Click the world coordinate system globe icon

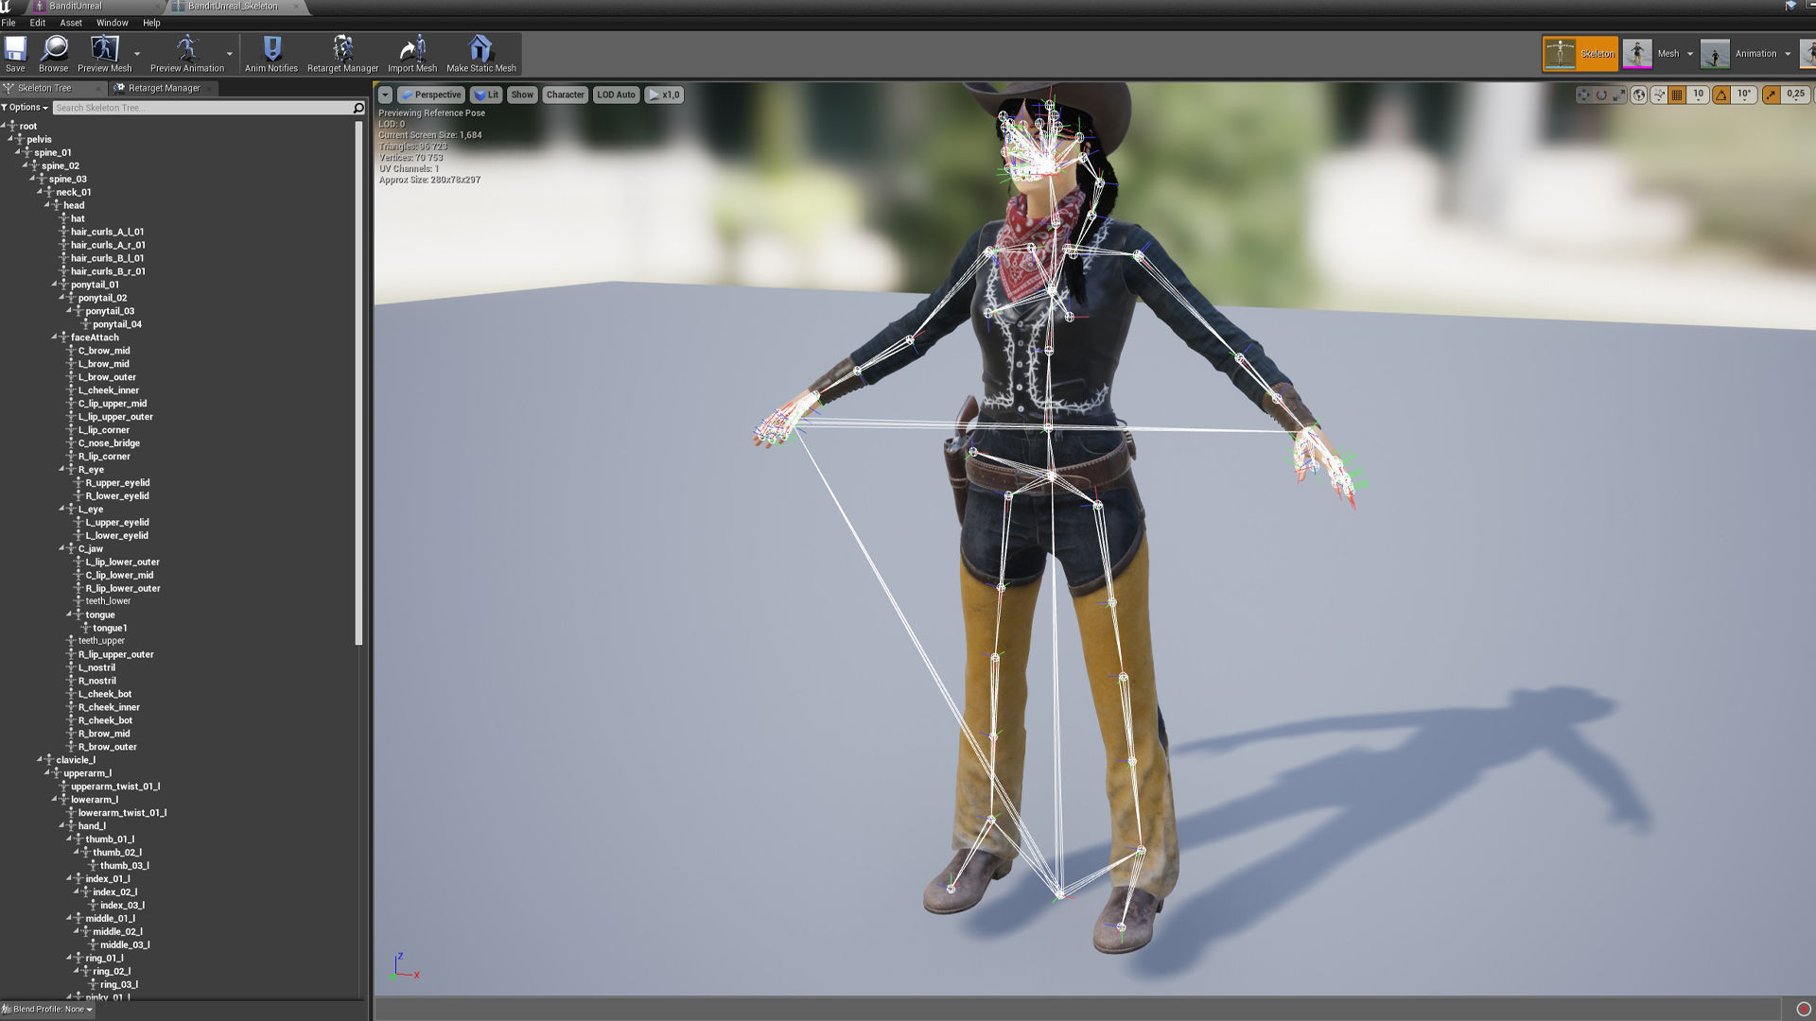(1639, 95)
